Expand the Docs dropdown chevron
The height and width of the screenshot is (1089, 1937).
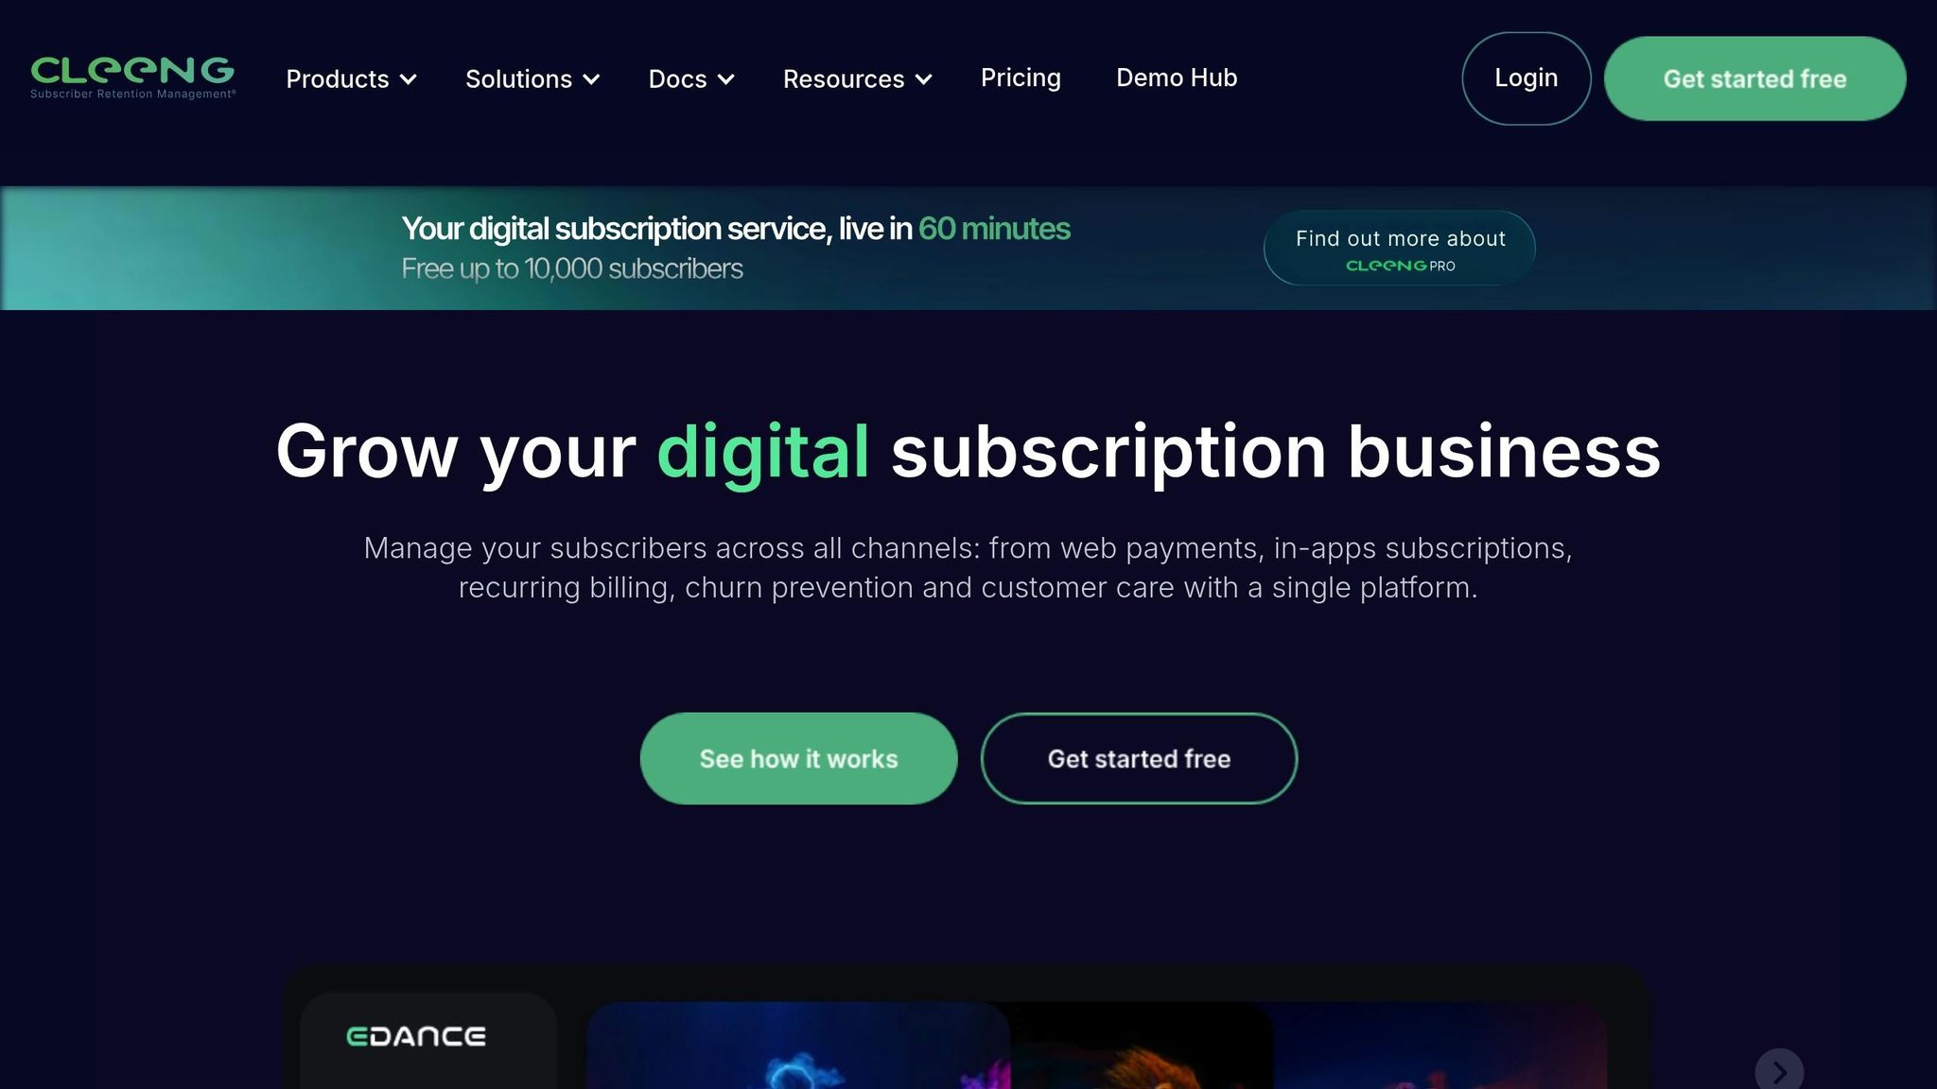[726, 79]
